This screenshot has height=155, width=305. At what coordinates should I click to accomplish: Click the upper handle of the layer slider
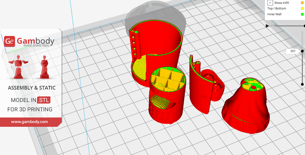(302, 51)
